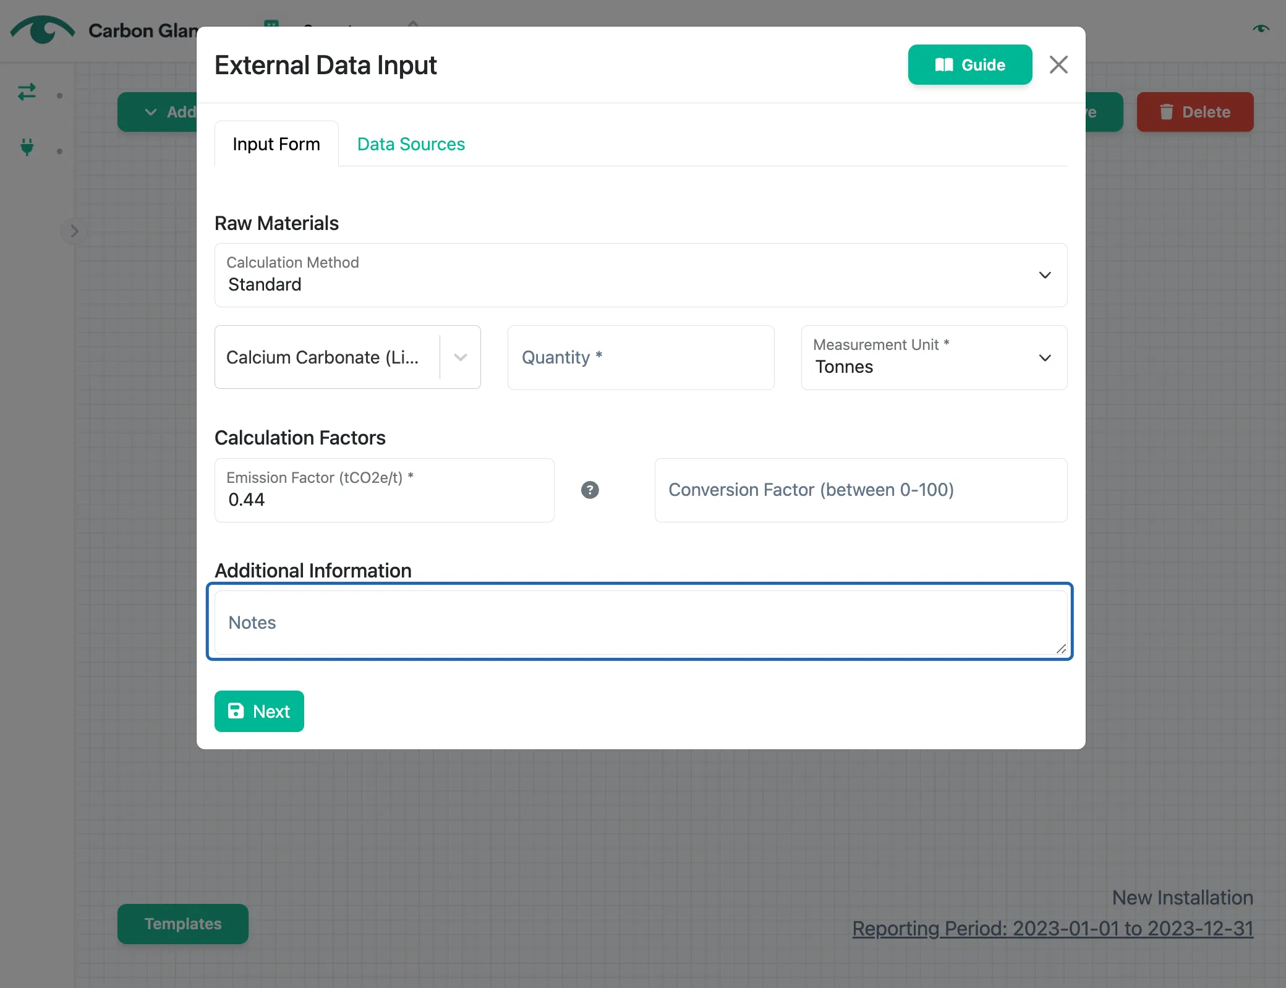
Task: Focus the Conversion Factor input field
Action: click(x=861, y=490)
